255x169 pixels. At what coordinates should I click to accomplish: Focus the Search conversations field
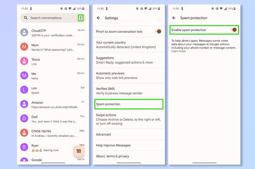pos(53,18)
